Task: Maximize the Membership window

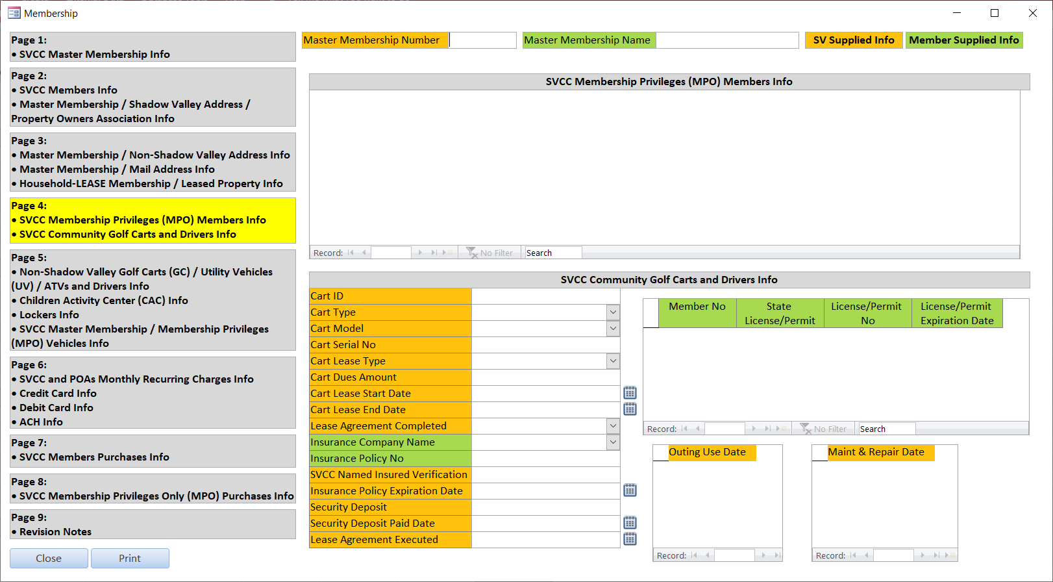Action: pyautogui.click(x=994, y=13)
